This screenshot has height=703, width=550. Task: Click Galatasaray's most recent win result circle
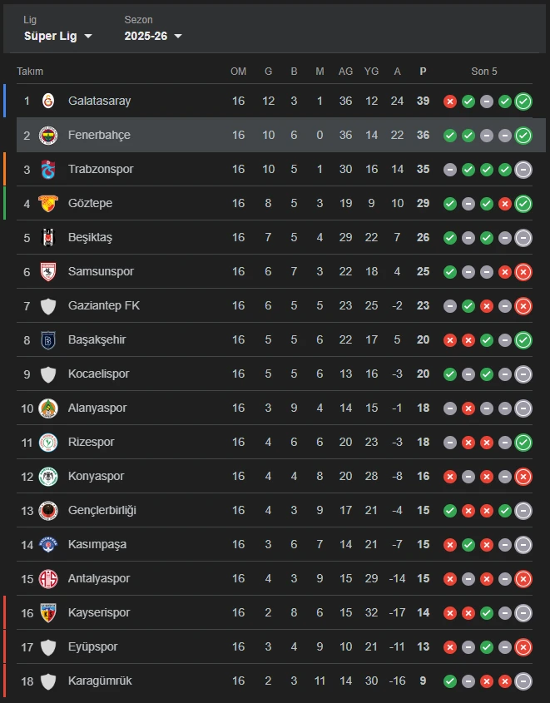pyautogui.click(x=523, y=101)
